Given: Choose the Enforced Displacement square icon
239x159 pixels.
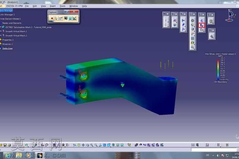Looking at the screenshot, I should coord(192,38).
